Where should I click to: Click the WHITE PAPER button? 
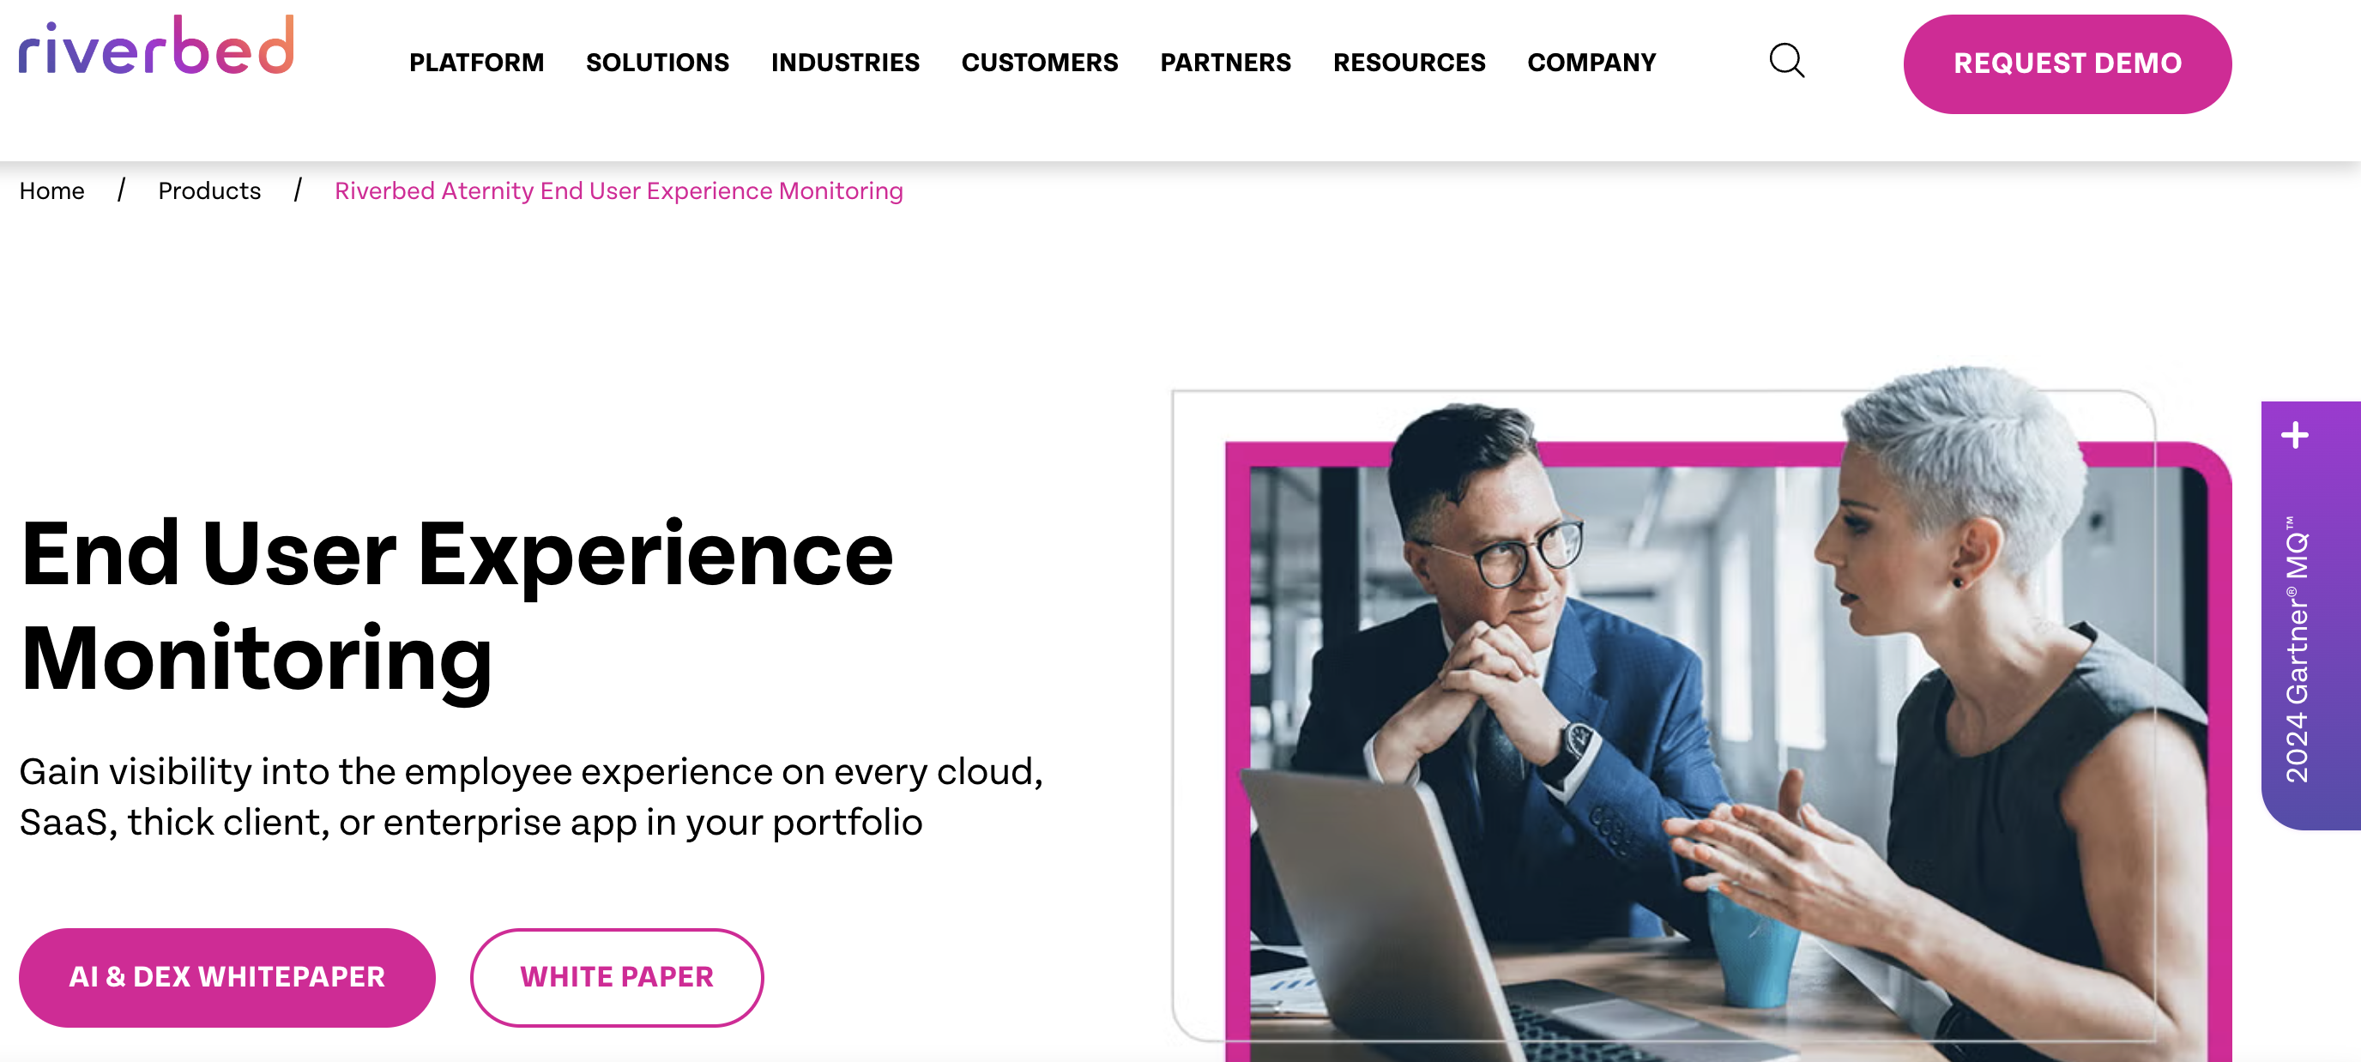(x=616, y=978)
